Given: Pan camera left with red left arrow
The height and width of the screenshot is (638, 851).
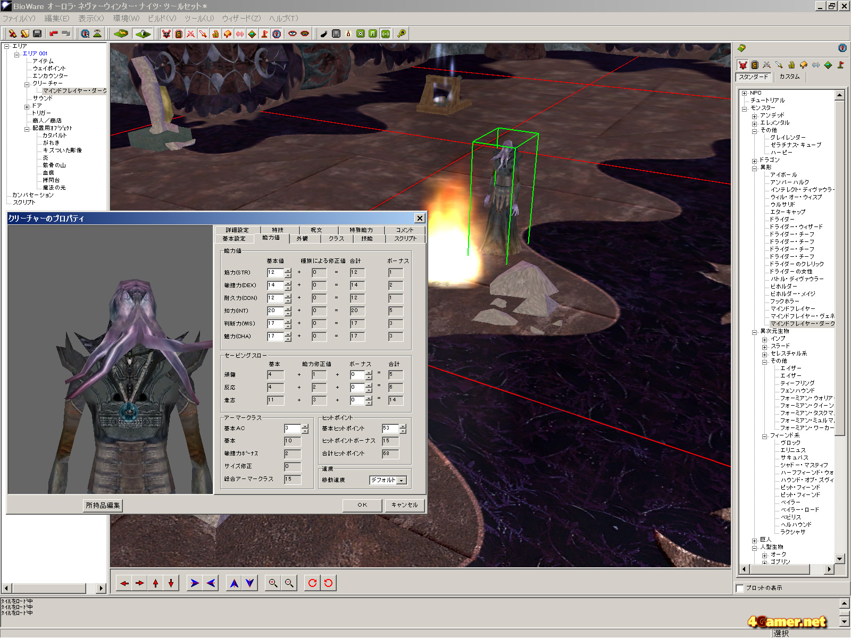Looking at the screenshot, I should click(124, 583).
